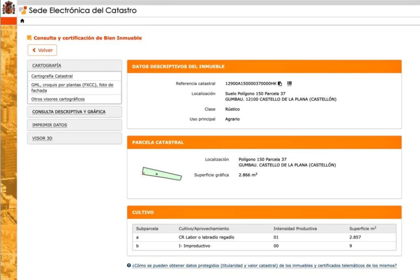Click the Sede Electrónica del Catastro title
The image size is (420, 280).
coord(82,10)
